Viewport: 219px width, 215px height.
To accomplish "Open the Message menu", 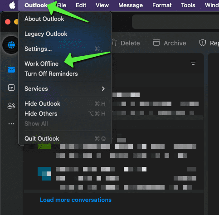I will [x=131, y=5].
